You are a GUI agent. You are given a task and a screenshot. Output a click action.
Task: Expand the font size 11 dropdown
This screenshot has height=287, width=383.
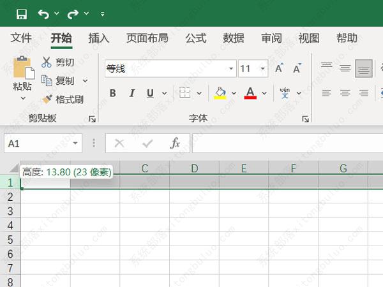pyautogui.click(x=263, y=68)
